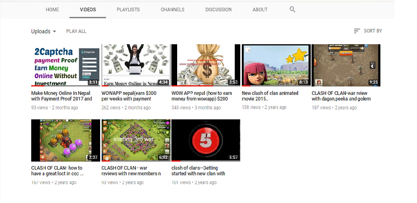
Task: Go to the Channels tab
Action: [x=172, y=9]
